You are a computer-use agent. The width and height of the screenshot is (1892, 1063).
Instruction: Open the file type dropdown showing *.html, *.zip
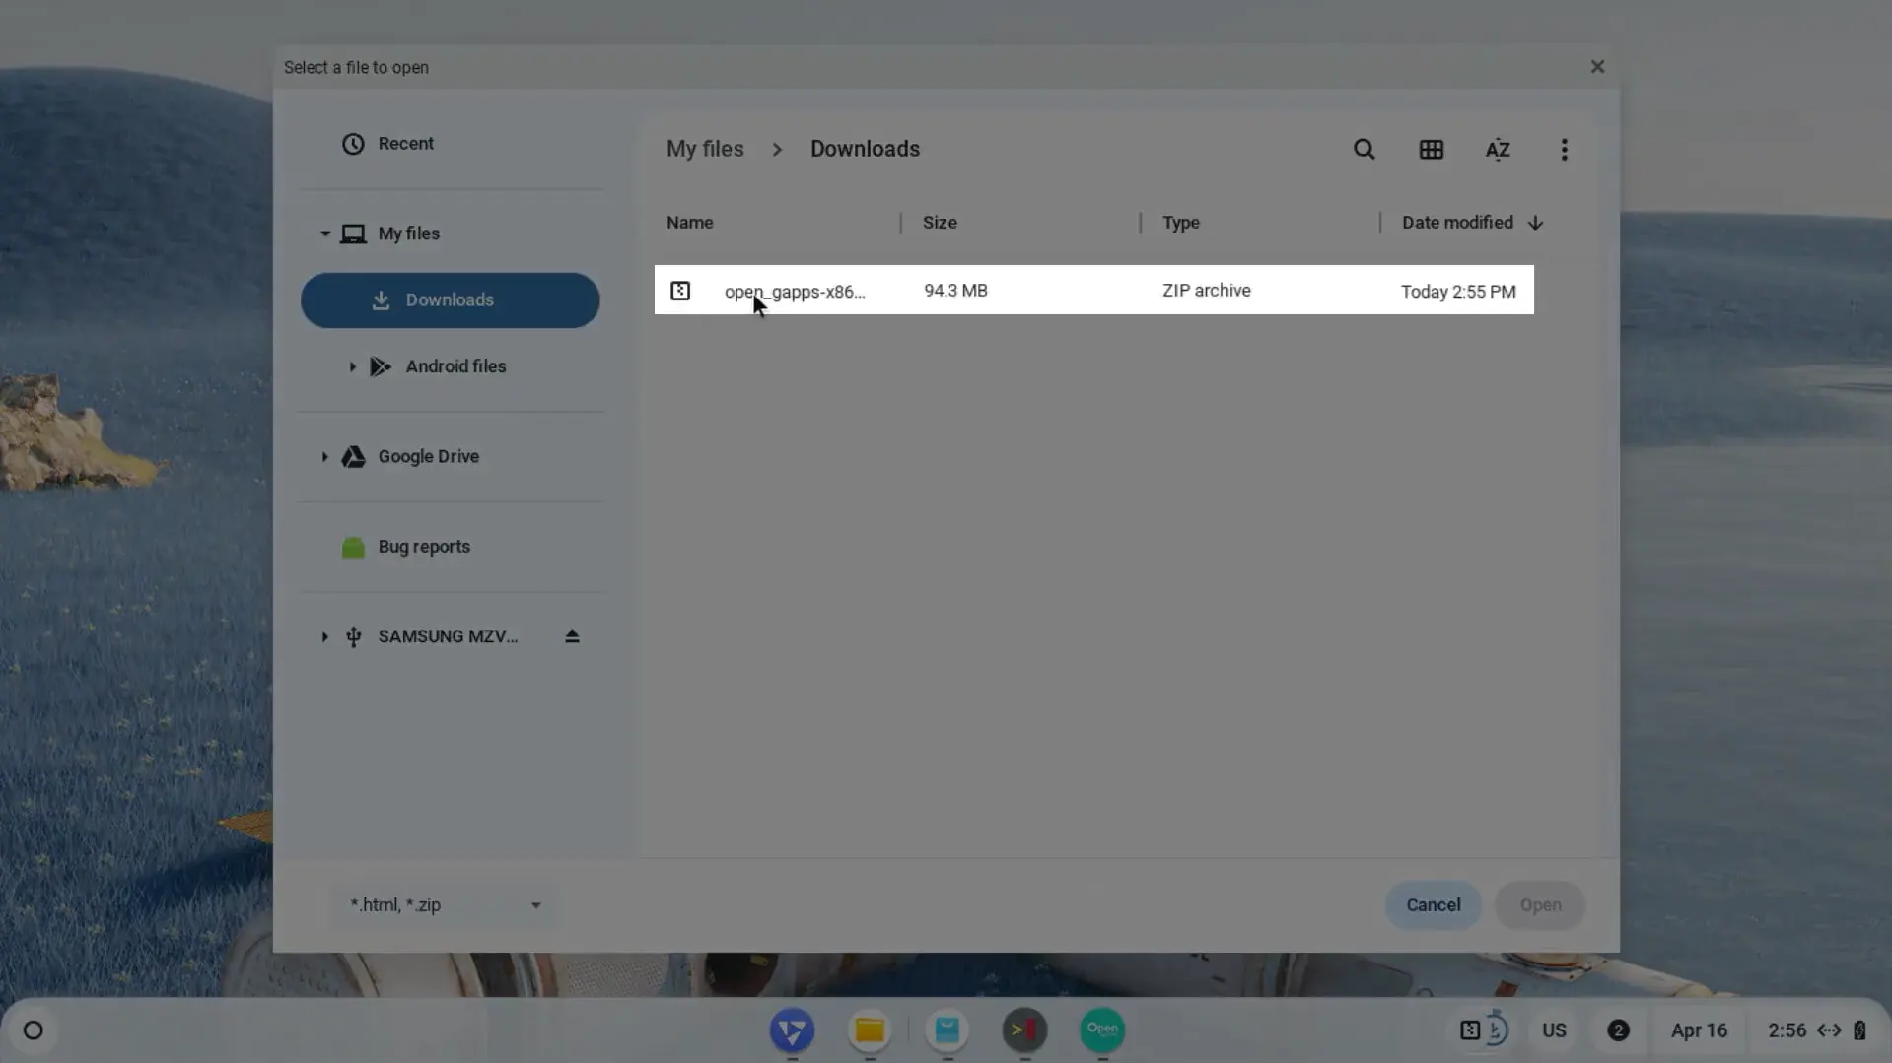pyautogui.click(x=443, y=904)
